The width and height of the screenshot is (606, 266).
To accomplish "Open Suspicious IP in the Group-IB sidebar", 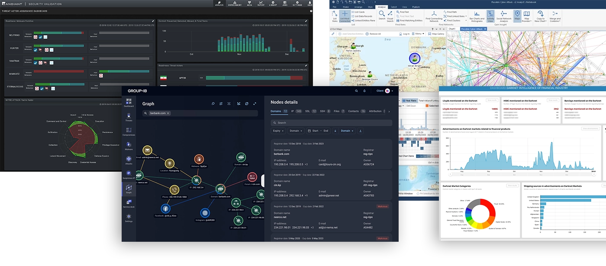I will tap(129, 175).
